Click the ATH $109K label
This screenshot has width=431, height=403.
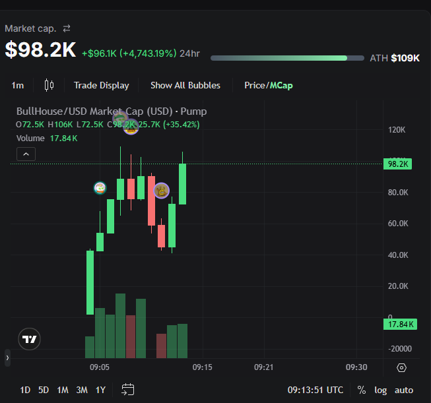(x=395, y=58)
